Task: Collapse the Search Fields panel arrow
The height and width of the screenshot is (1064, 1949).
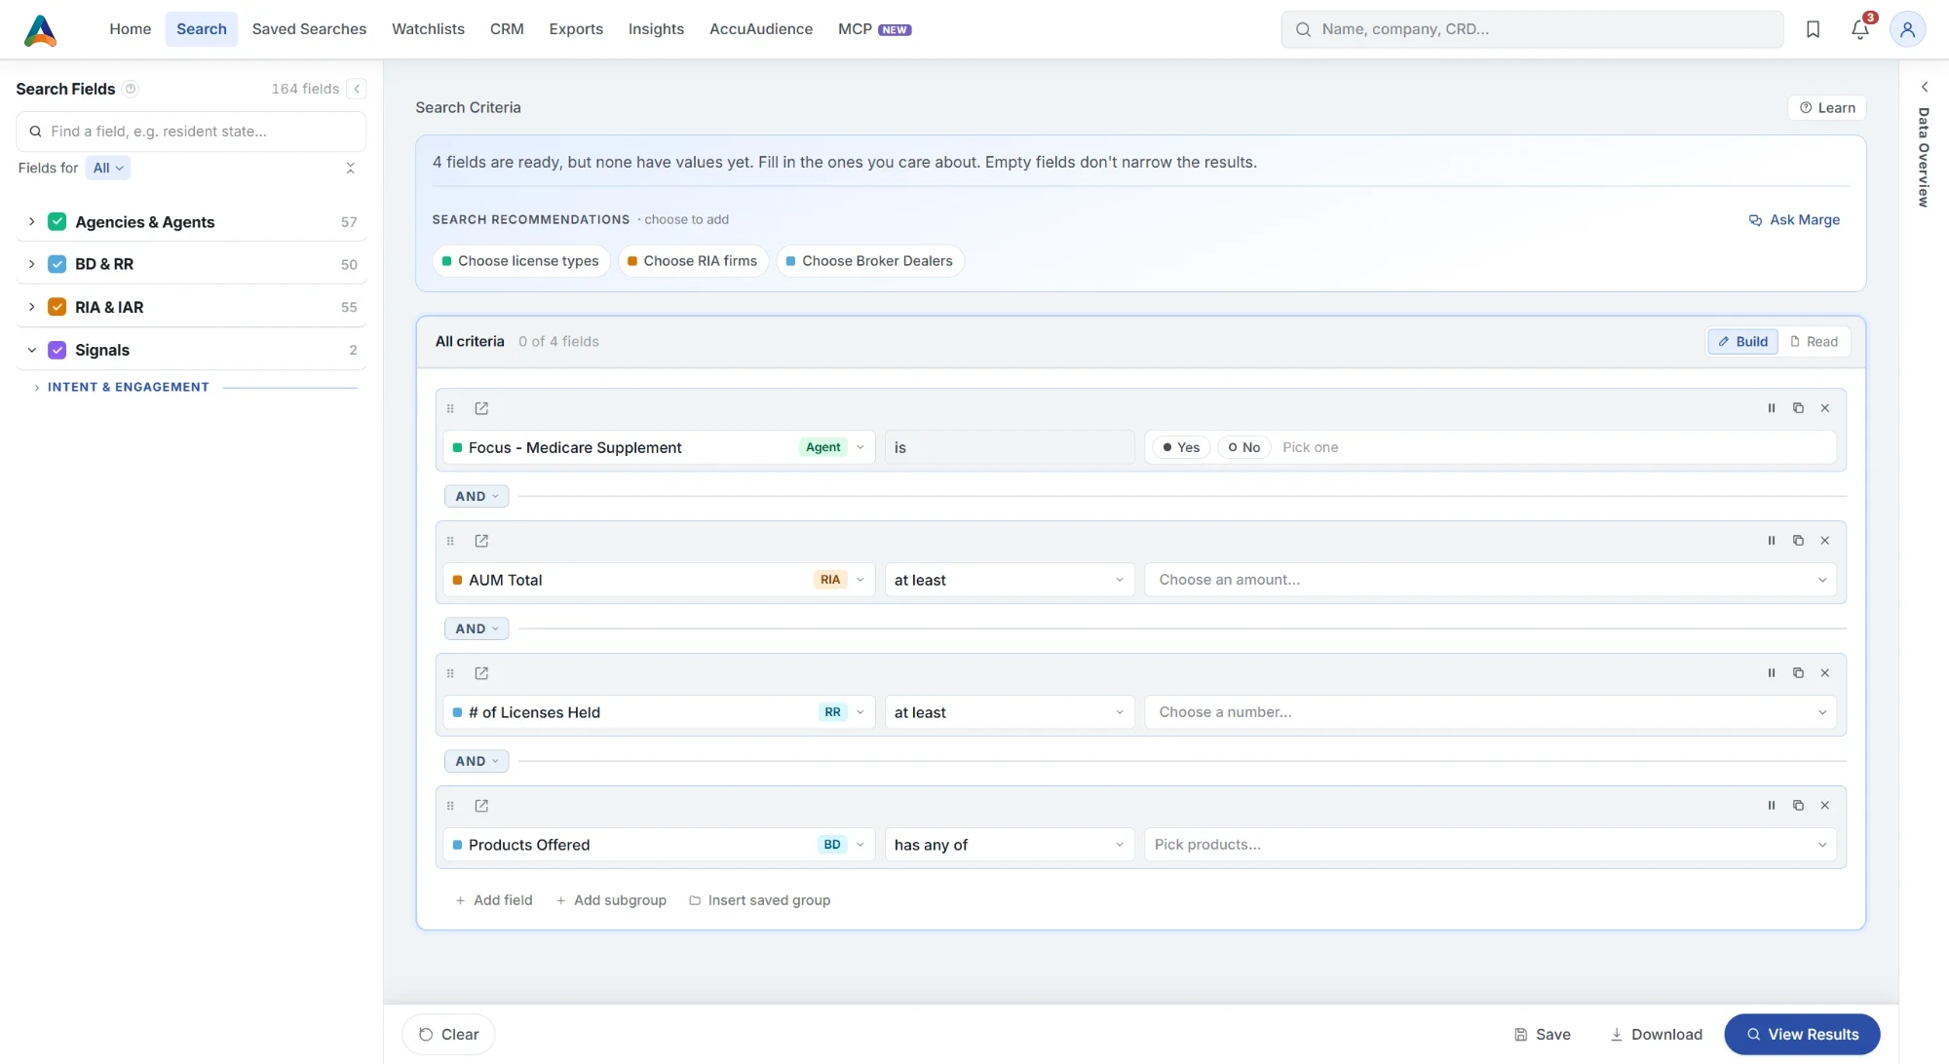Action: pos(358,89)
